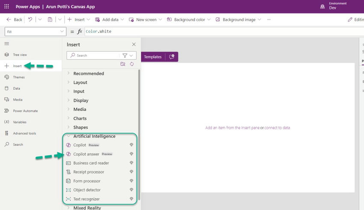
Task: Go Back using the arrow button
Action: (x=15, y=20)
